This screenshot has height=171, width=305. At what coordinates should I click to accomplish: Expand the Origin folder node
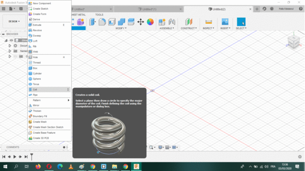[10, 56]
